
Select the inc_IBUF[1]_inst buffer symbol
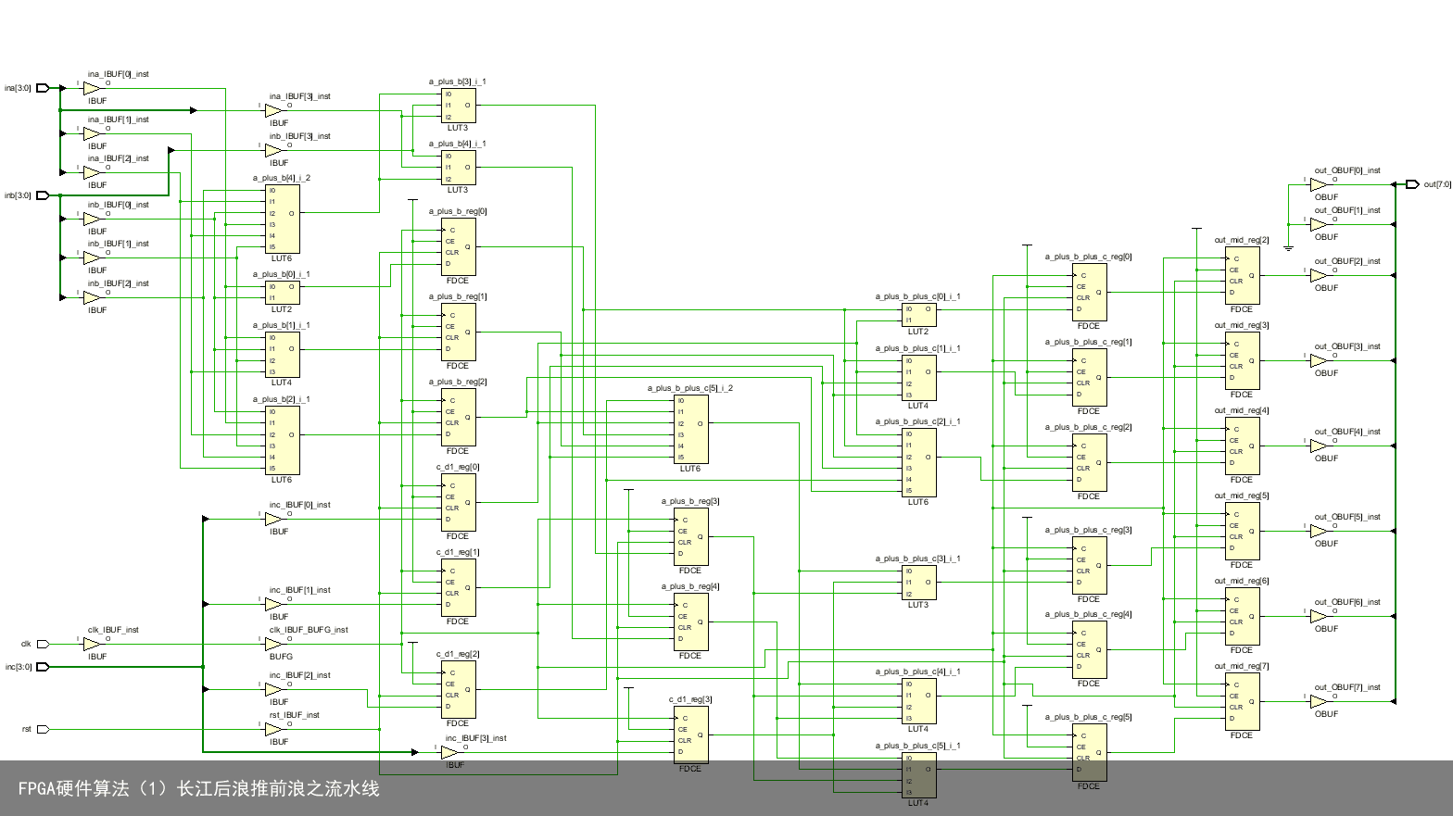(273, 604)
